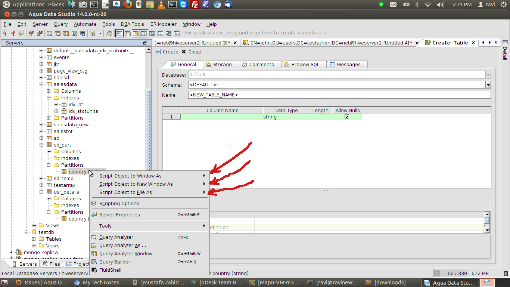The height and width of the screenshot is (287, 510).
Task: Click the Detail side panel icon
Action: pos(505,42)
